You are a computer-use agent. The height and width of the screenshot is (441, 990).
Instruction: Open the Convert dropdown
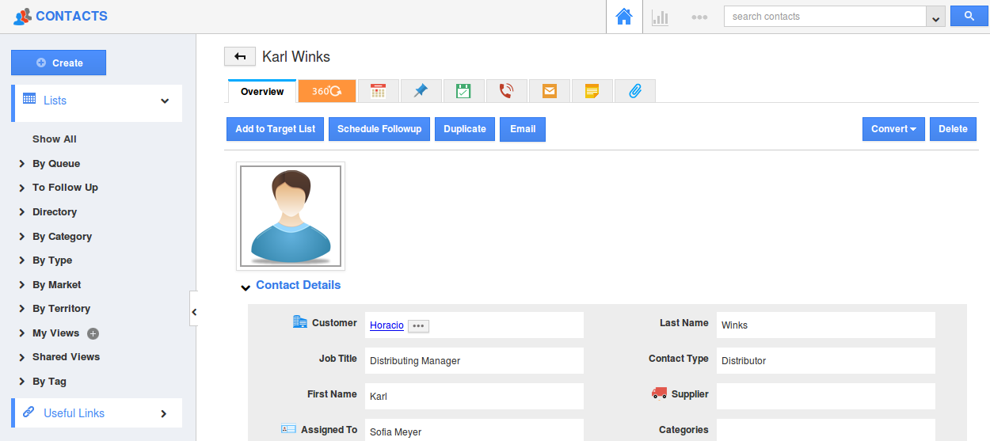point(893,129)
